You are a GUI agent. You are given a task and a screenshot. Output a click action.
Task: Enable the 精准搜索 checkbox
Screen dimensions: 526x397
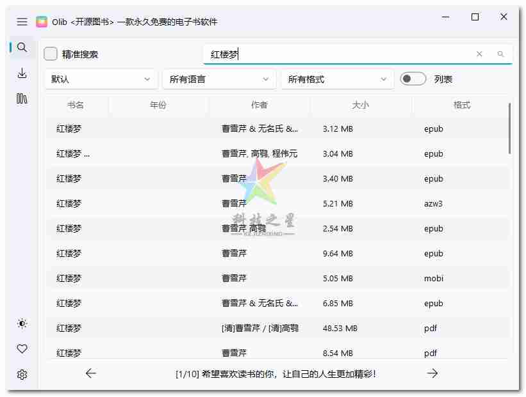point(51,54)
